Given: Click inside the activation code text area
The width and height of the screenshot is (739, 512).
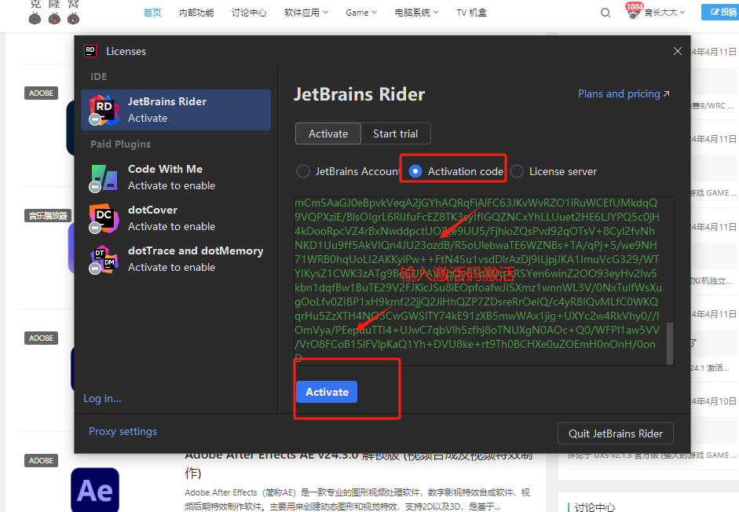Looking at the screenshot, I should click(480, 280).
